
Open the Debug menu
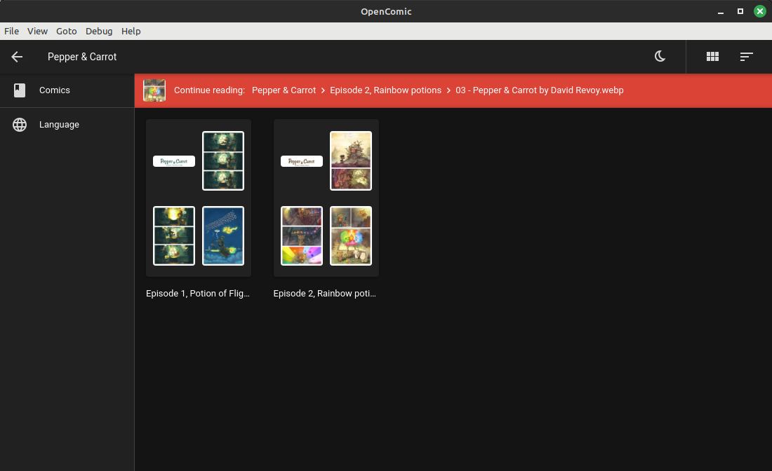pos(98,31)
